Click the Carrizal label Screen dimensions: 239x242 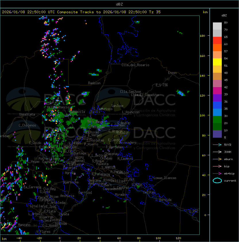click(x=85, y=193)
